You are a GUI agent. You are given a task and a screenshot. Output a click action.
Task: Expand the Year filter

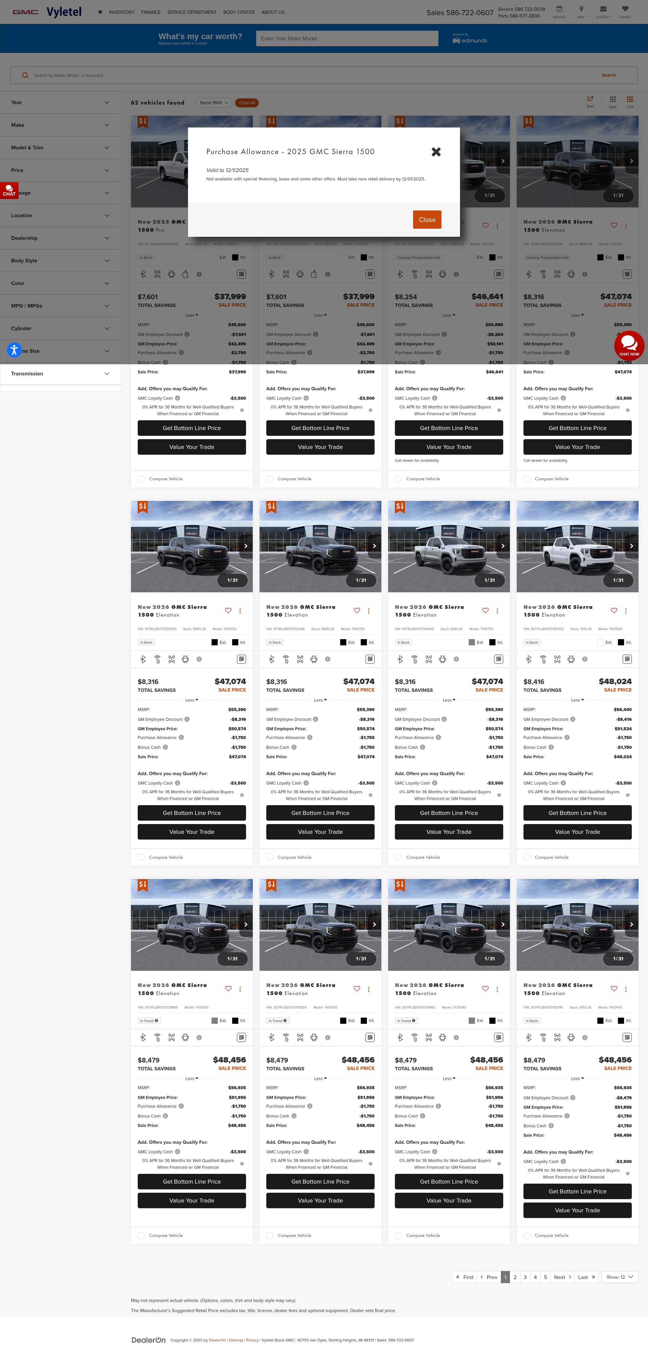61,103
